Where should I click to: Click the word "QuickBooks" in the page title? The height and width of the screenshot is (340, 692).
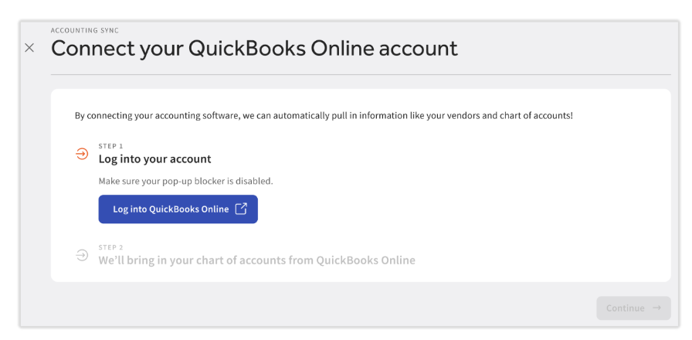(247, 48)
